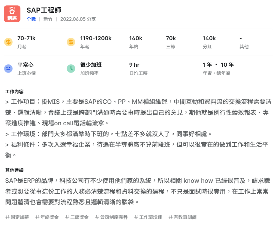The width and height of the screenshot is (274, 225).
Task: Open the #工作環境佳 tag
Action: (x=148, y=217)
